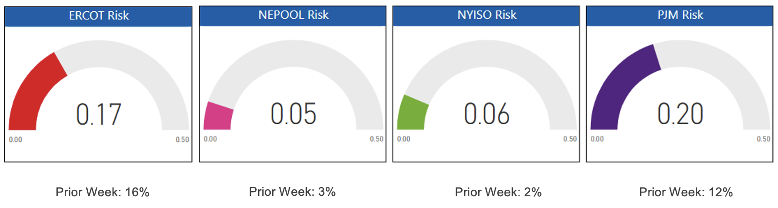Screen dimensions: 778x208
Task: Click the 0.00 minimum label on PJM gauge
Action: pos(597,139)
